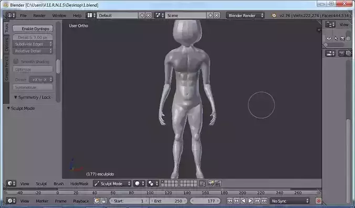
Task: Play the animation in reverse
Action: pyautogui.click(x=243, y=201)
